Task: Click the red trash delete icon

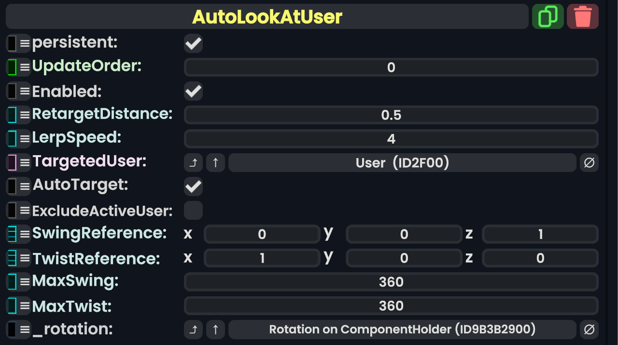Action: [x=583, y=16]
